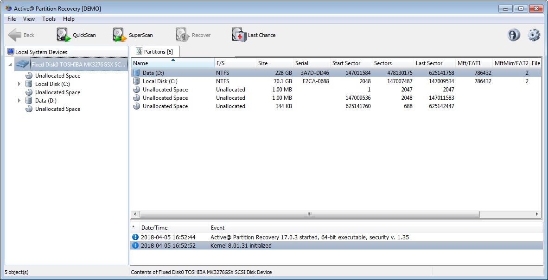548x280 pixels.
Task: Sort by the MftMirr/FAT2 column header
Action: [x=511, y=63]
